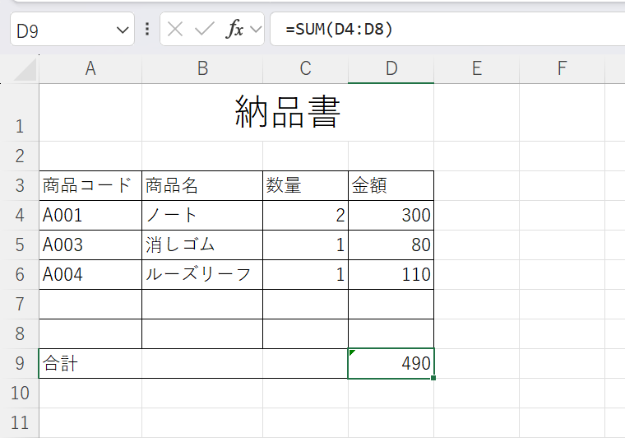
Task: Open the Name Box dropdown arrow
Action: 123,30
